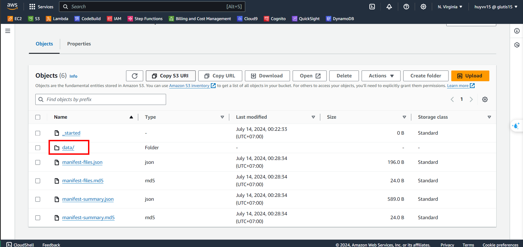This screenshot has width=523, height=247.
Task: Check the manifest-files.md5 row
Action: point(38,181)
